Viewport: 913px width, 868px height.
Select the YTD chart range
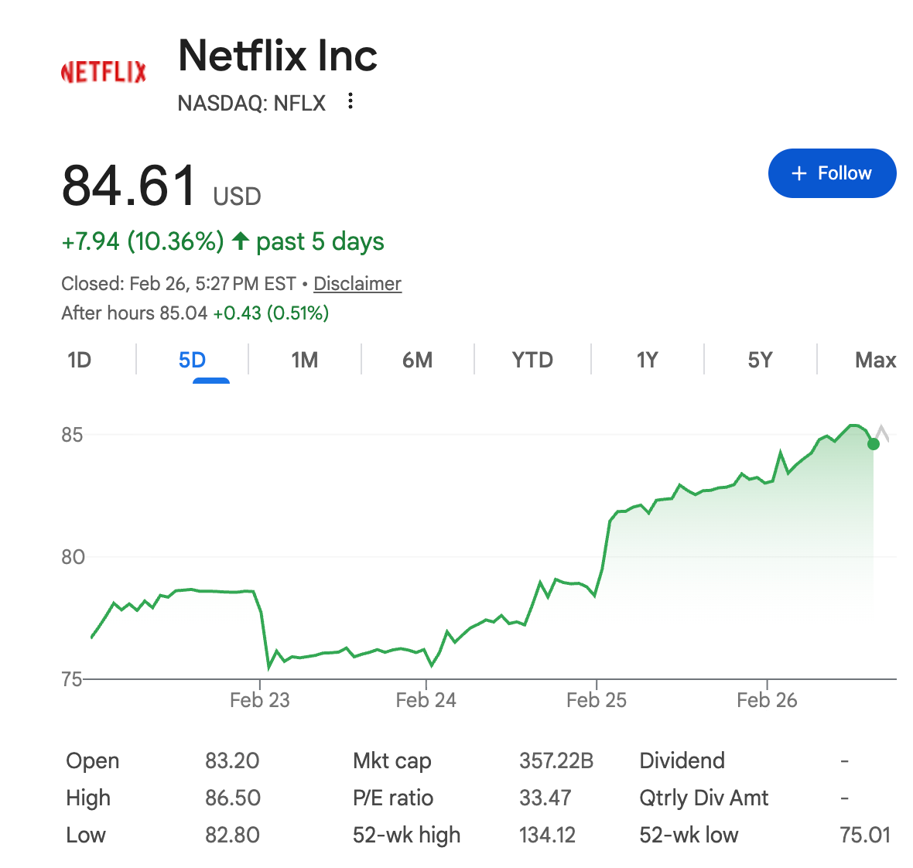tap(532, 361)
